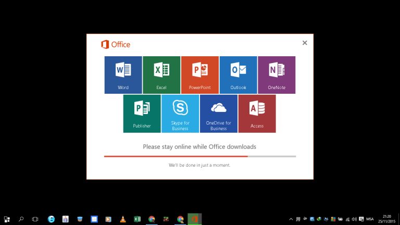Click the Word tile in Office installer

pyautogui.click(x=123, y=75)
